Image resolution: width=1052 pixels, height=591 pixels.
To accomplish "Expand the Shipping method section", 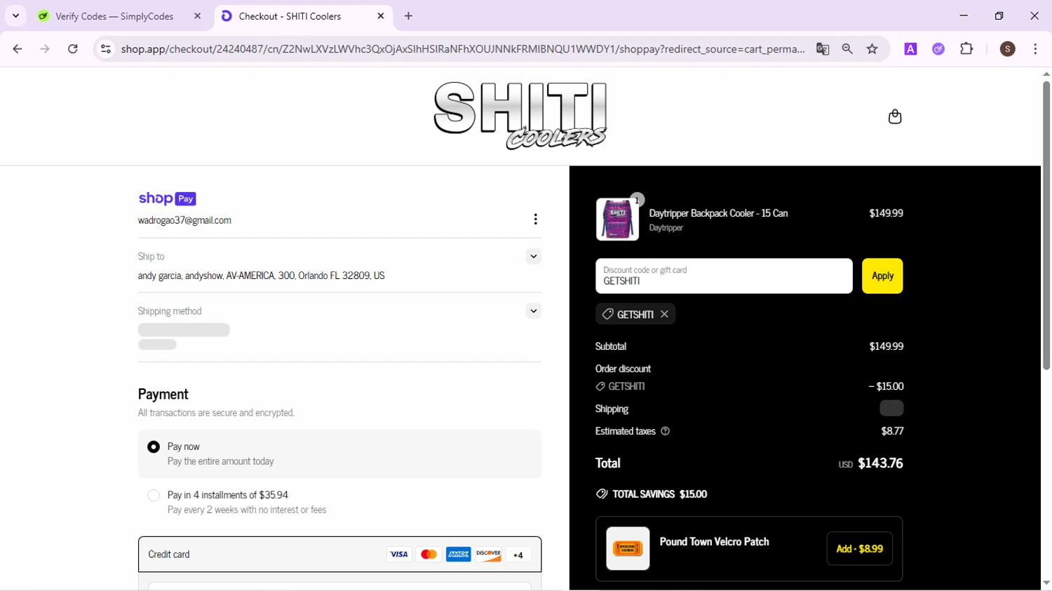I will [534, 311].
